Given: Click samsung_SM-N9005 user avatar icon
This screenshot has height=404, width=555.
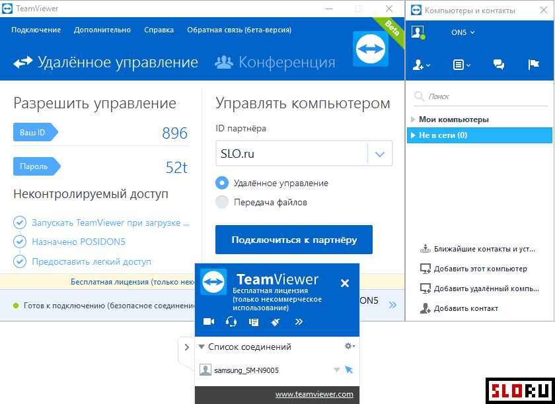Looking at the screenshot, I should pyautogui.click(x=205, y=370).
